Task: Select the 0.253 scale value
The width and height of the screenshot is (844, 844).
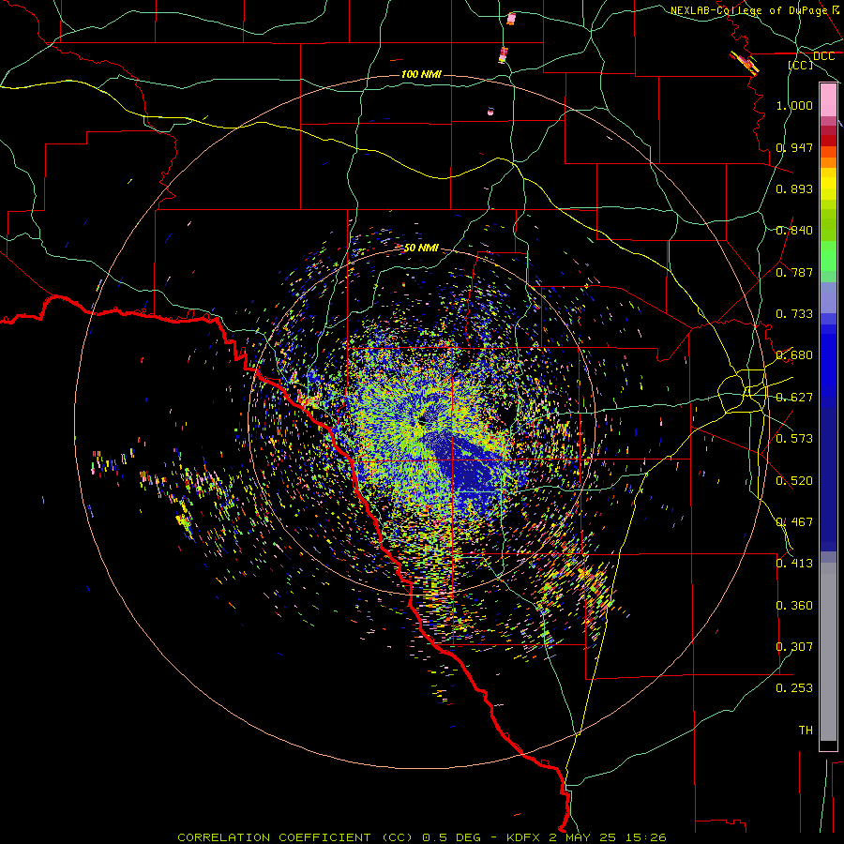Action: point(794,688)
